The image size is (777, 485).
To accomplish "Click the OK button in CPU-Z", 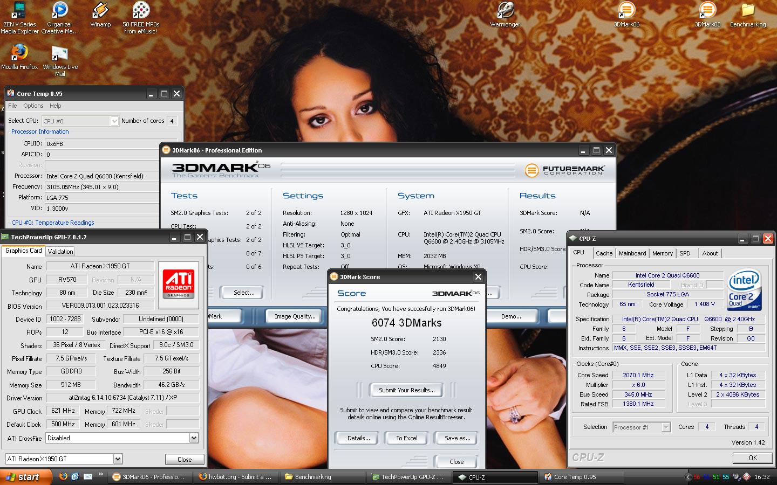I will 753,458.
